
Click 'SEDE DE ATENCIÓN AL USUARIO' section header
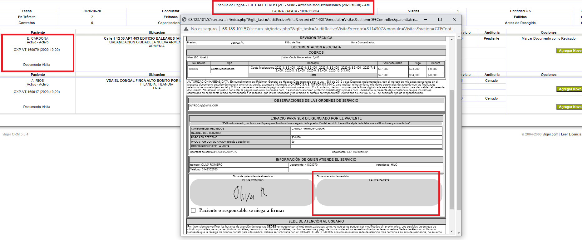[x=316, y=221]
